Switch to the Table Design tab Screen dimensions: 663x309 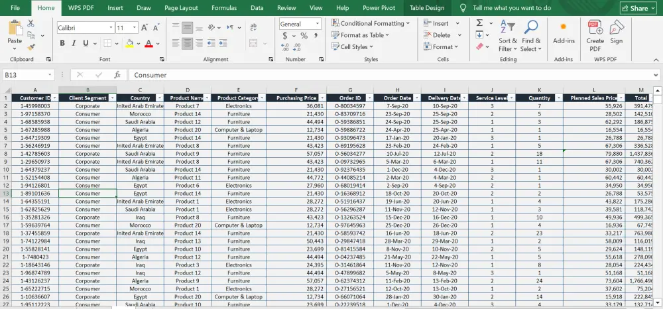427,8
